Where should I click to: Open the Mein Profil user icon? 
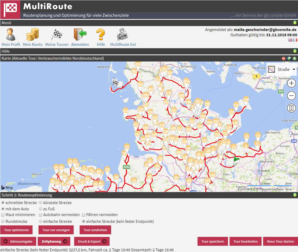(x=11, y=34)
